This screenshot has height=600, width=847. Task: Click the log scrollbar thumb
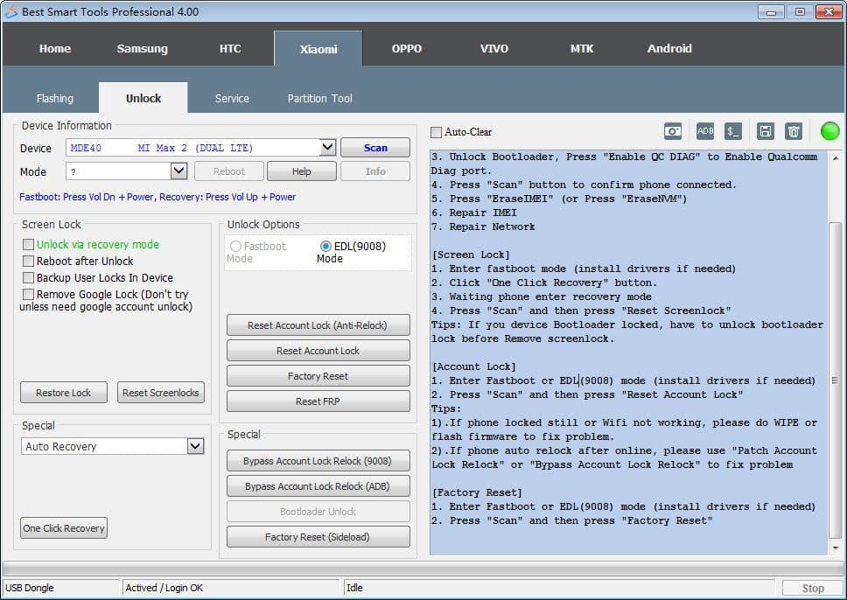835,380
